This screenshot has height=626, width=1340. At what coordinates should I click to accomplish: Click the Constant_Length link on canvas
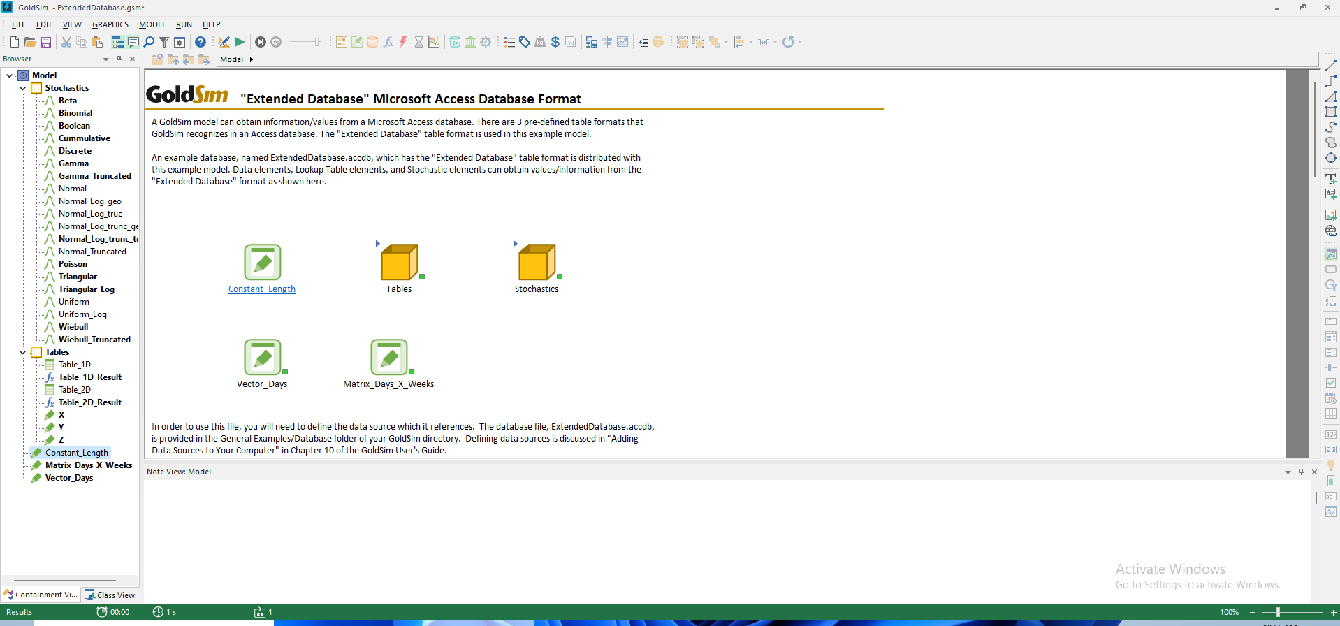pyautogui.click(x=262, y=289)
